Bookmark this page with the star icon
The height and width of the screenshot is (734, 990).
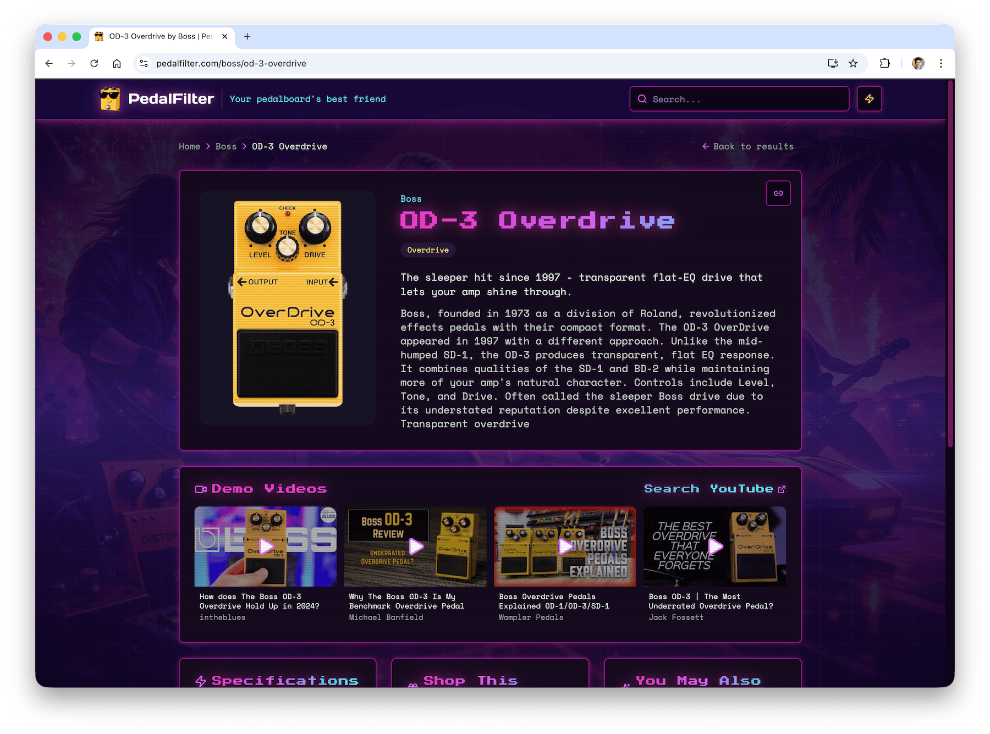(x=853, y=63)
